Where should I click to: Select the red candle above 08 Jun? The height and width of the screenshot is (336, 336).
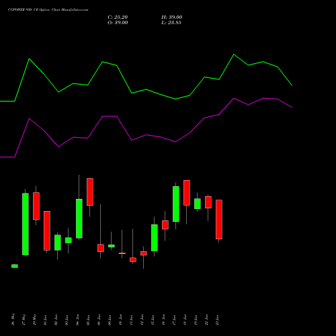(101, 248)
